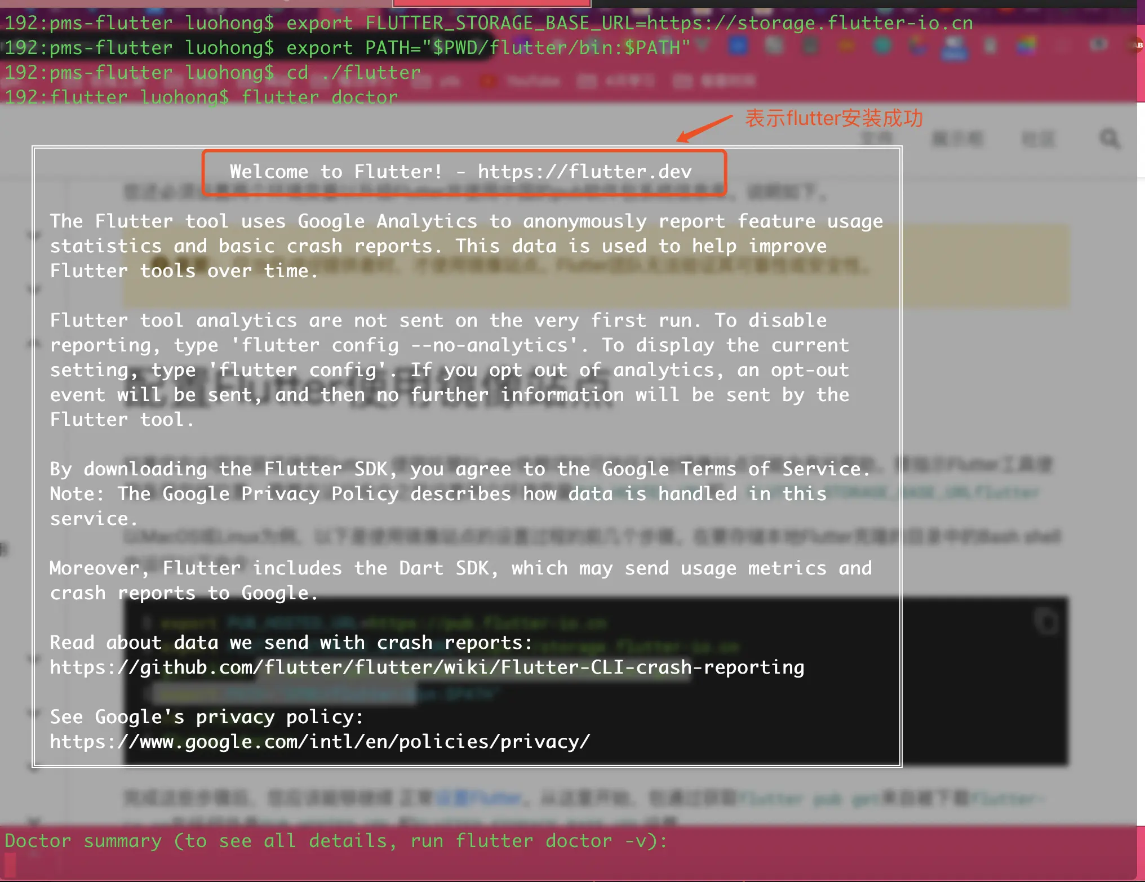Click the blurred magnifier search icon
Screen dimensions: 1145x882
pyautogui.click(x=1110, y=139)
